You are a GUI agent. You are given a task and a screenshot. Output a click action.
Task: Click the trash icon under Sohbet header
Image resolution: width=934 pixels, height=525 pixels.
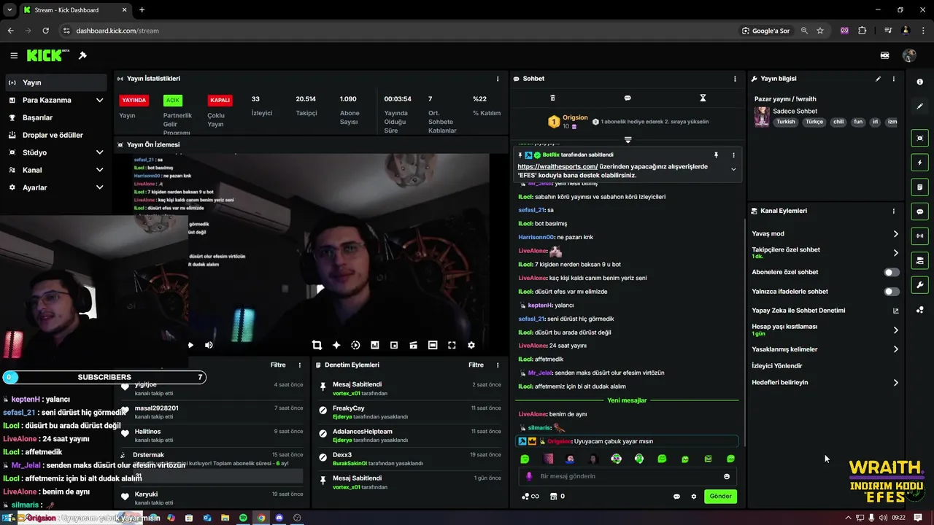pyautogui.click(x=552, y=98)
